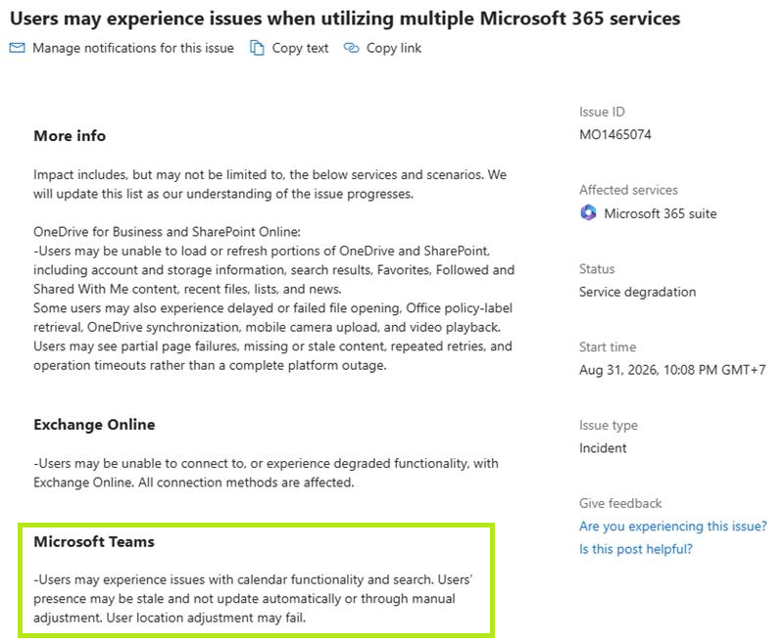The width and height of the screenshot is (784, 644).
Task: Select the Copy text button label
Action: tap(300, 48)
